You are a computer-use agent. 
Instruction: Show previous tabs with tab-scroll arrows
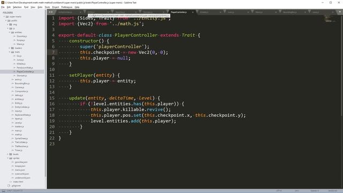tap(49, 12)
